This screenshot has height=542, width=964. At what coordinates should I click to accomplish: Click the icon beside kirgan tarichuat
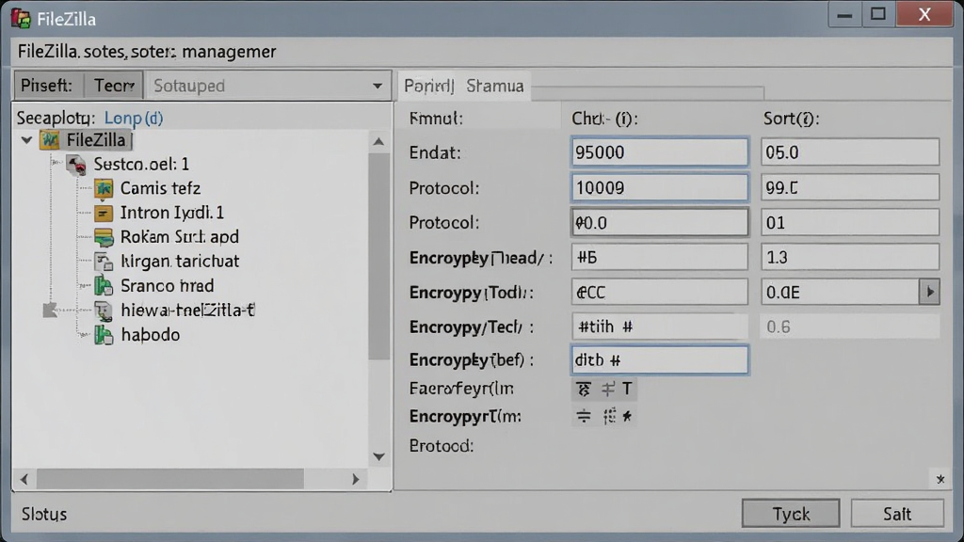(x=104, y=262)
